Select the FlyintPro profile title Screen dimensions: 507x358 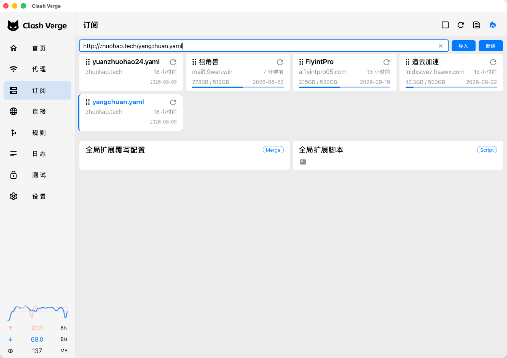319,62
